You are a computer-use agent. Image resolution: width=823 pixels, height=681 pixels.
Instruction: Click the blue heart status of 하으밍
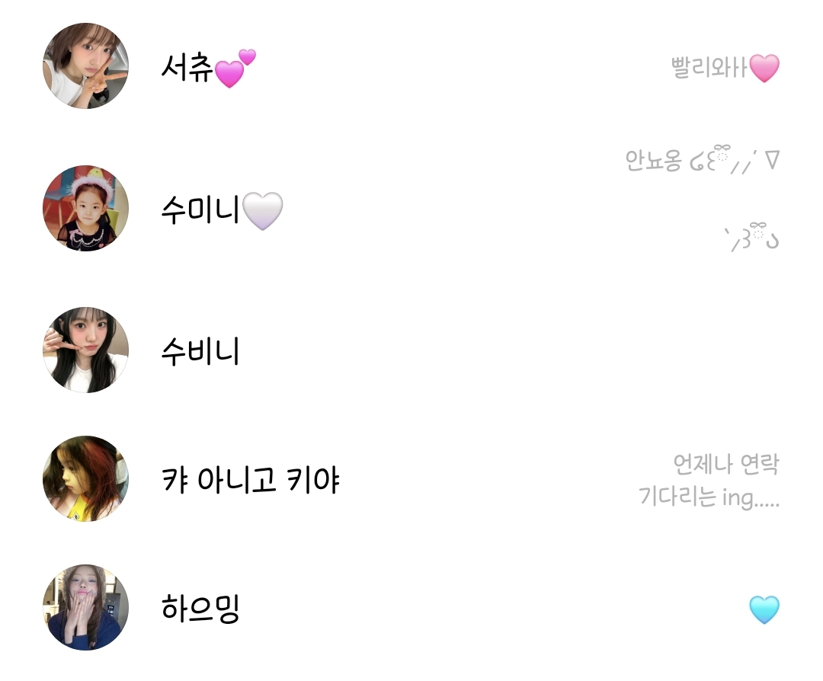764,609
